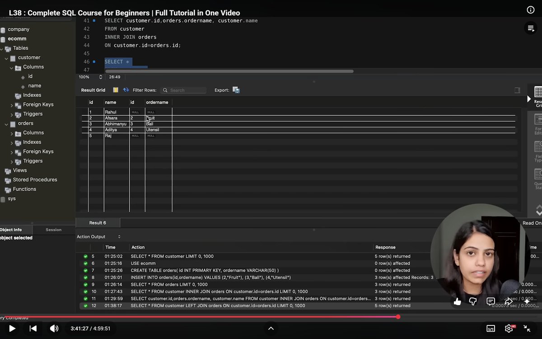542x339 pixels.
Task: Toggle the result panel side pane icon
Action: [x=517, y=90]
